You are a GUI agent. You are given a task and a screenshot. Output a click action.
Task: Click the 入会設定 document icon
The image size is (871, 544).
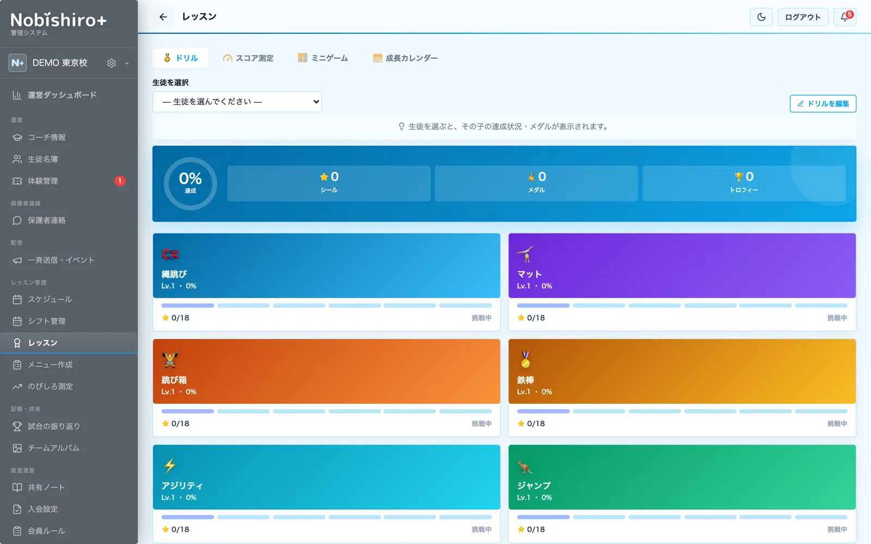(x=17, y=509)
